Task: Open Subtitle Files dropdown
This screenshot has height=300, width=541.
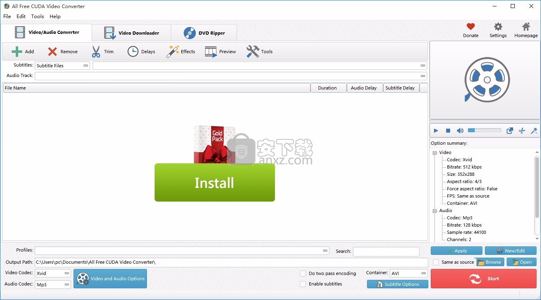Action: click(62, 66)
